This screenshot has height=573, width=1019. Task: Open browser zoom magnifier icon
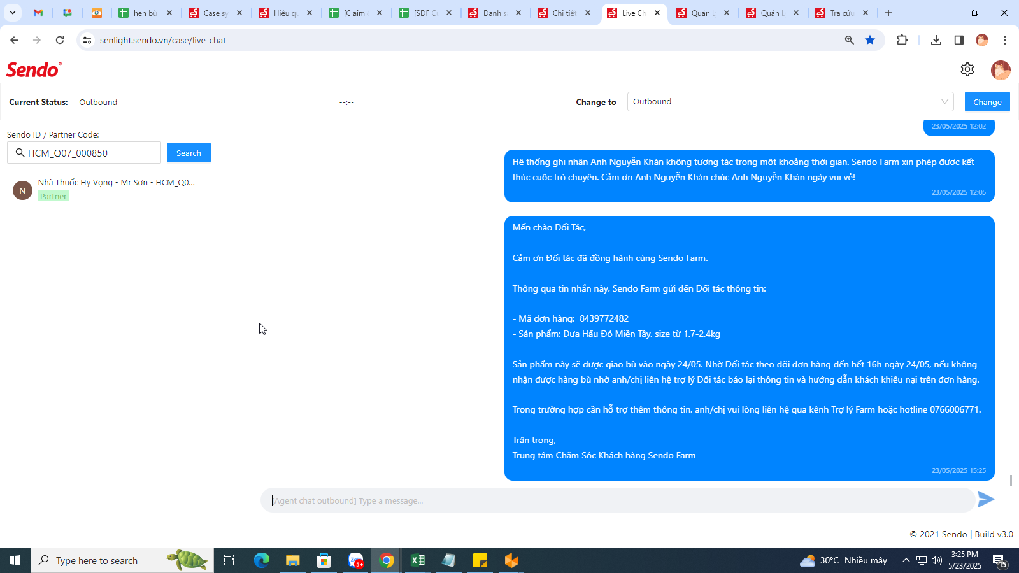[x=849, y=40]
